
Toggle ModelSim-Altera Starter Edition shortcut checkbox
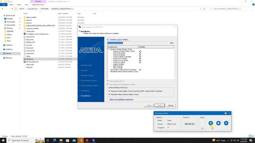point(109,95)
